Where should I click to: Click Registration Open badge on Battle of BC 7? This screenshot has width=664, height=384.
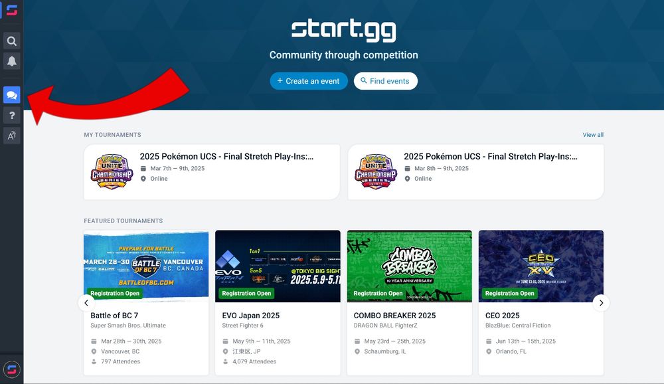coord(115,293)
